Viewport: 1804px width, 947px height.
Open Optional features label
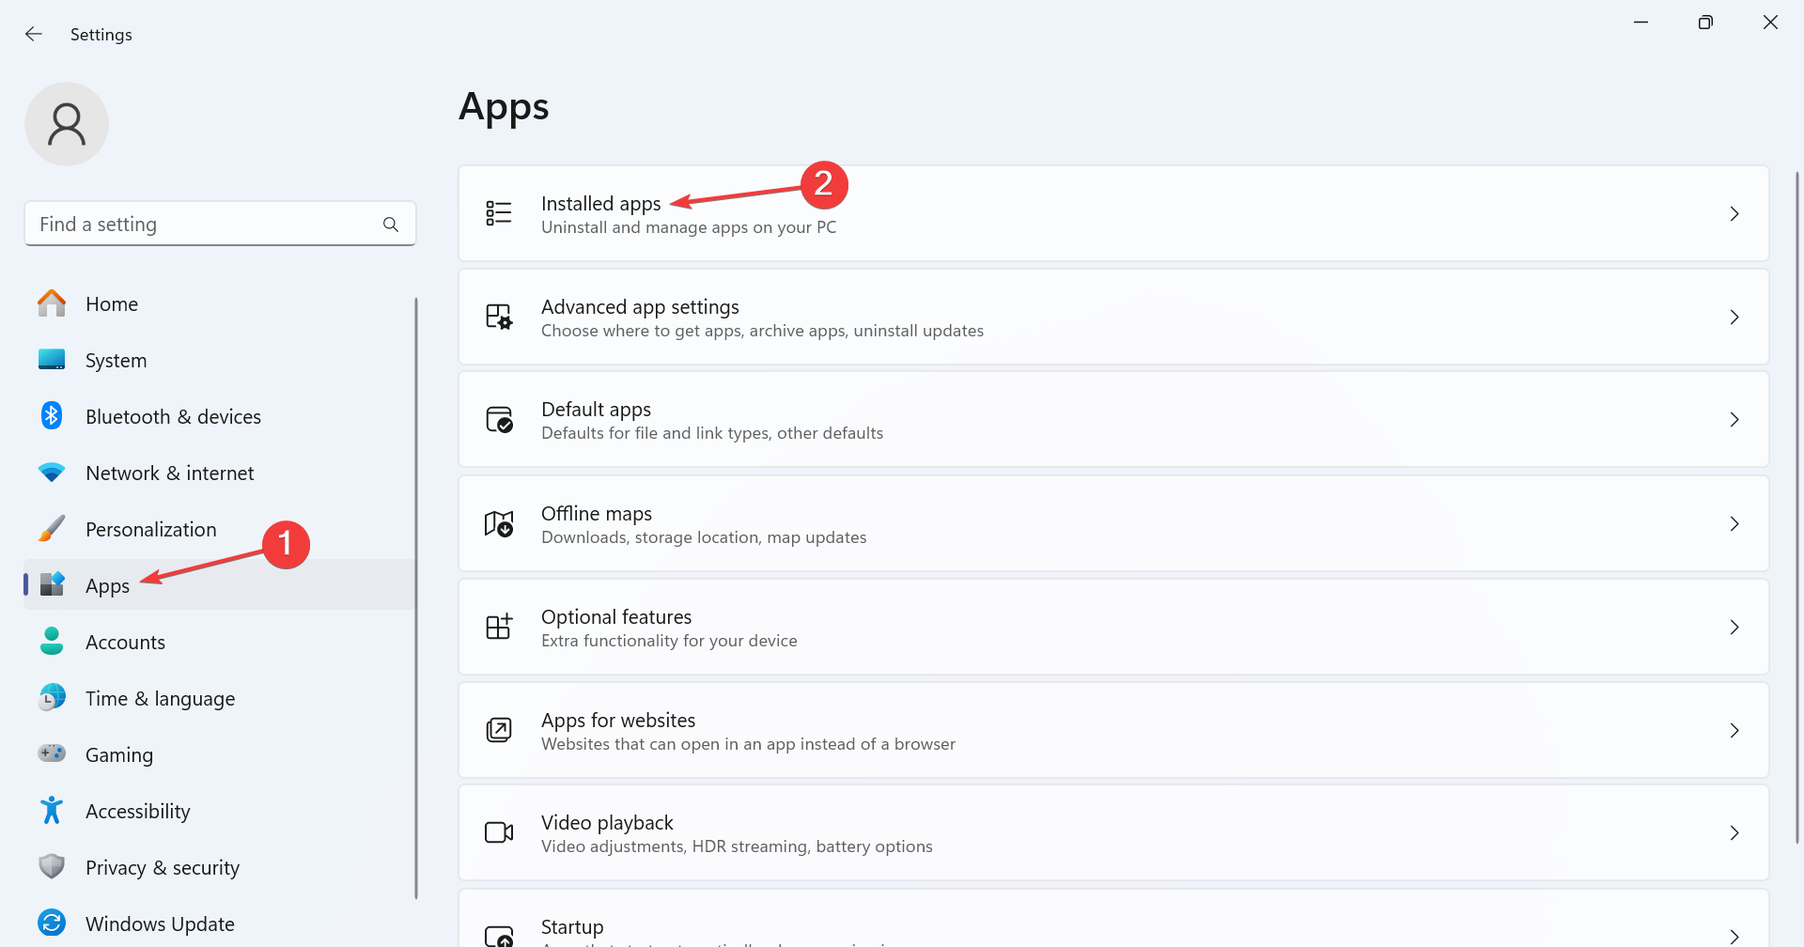616,616
